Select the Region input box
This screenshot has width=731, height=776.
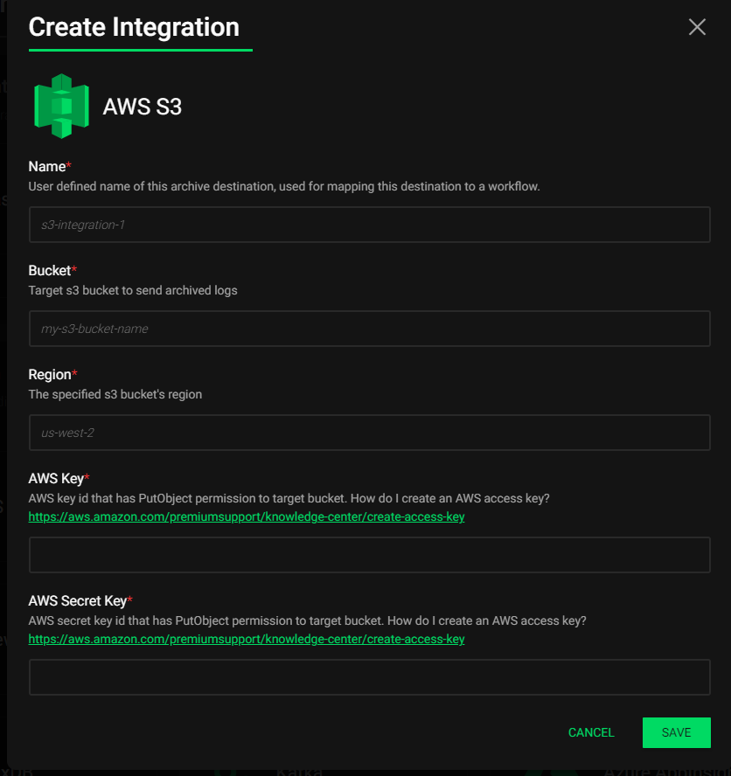(x=370, y=433)
